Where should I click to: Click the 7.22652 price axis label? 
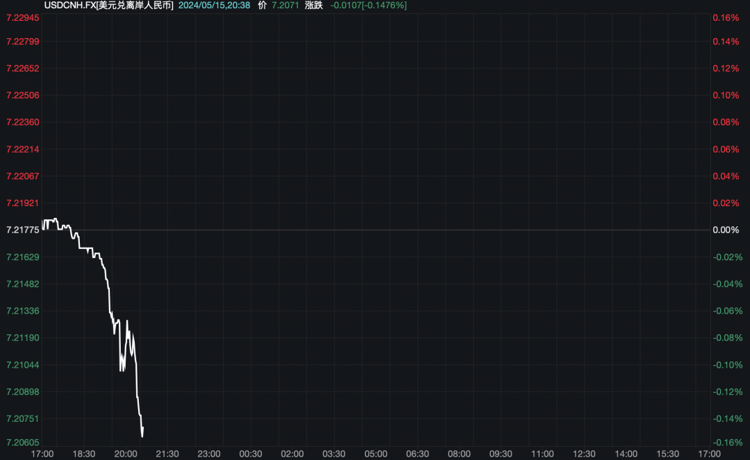[22, 68]
